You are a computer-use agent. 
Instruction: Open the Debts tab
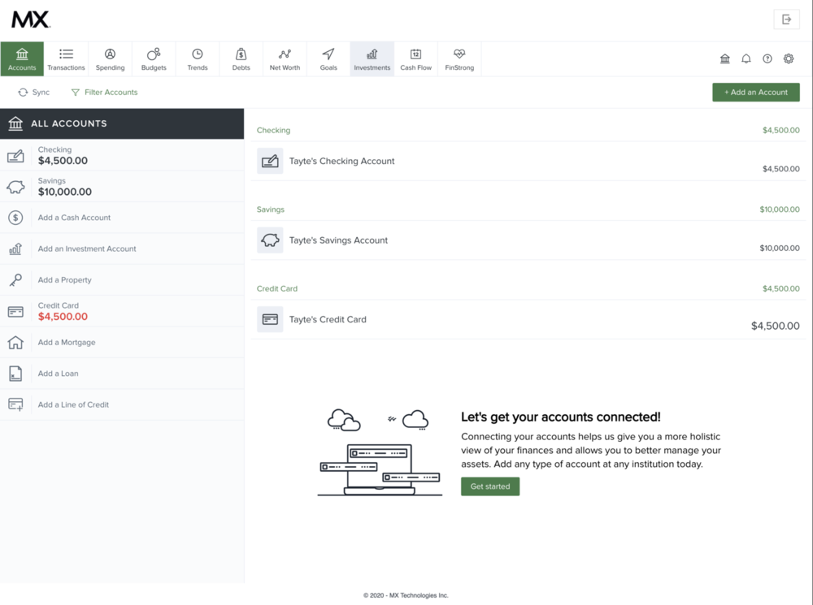pyautogui.click(x=241, y=59)
